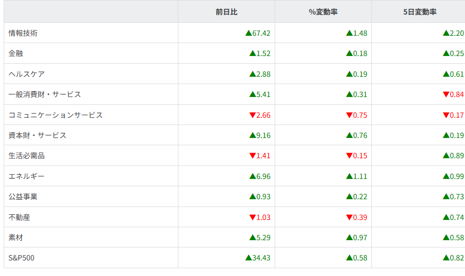Click the red down arrow beside 0.84
The height and width of the screenshot is (276, 465).
pyautogui.click(x=446, y=94)
